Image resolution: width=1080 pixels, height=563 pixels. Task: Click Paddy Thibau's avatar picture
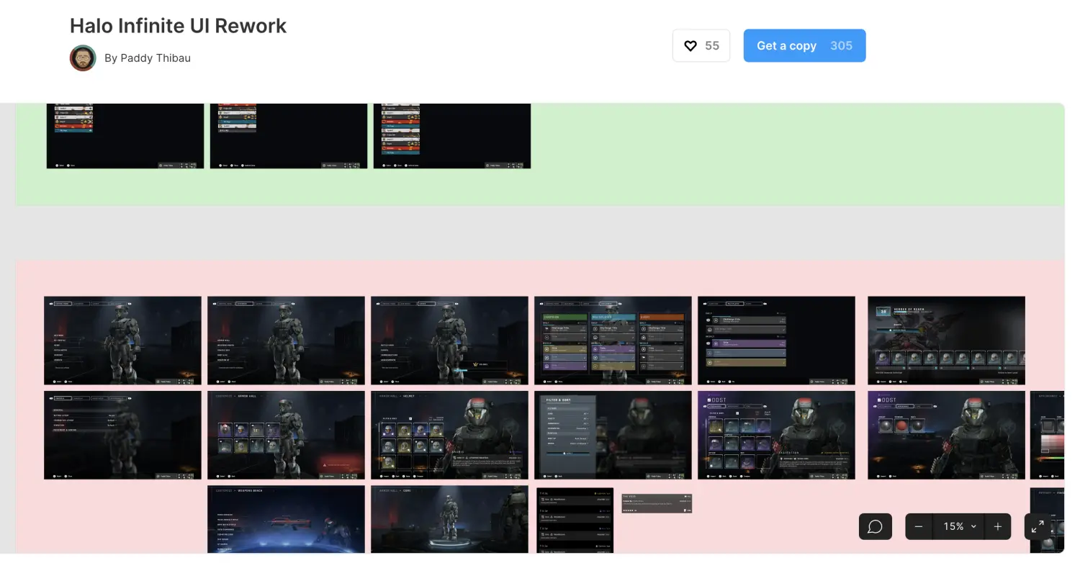pos(83,58)
